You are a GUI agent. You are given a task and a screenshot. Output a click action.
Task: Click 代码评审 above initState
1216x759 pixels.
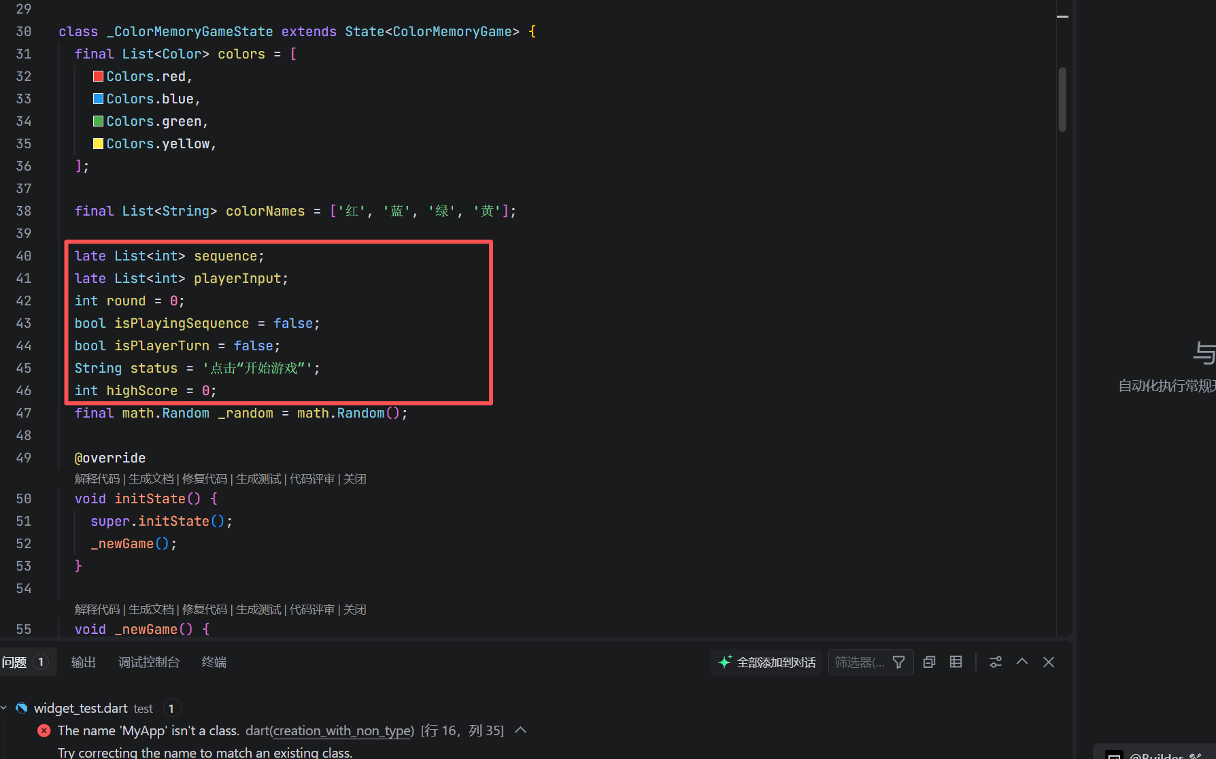point(312,479)
